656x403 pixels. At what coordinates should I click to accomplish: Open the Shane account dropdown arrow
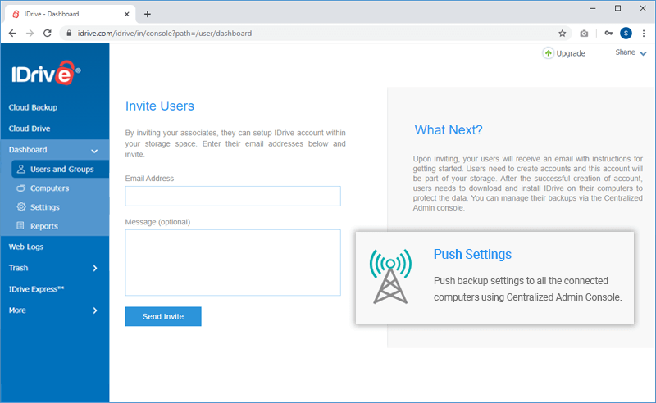click(643, 53)
